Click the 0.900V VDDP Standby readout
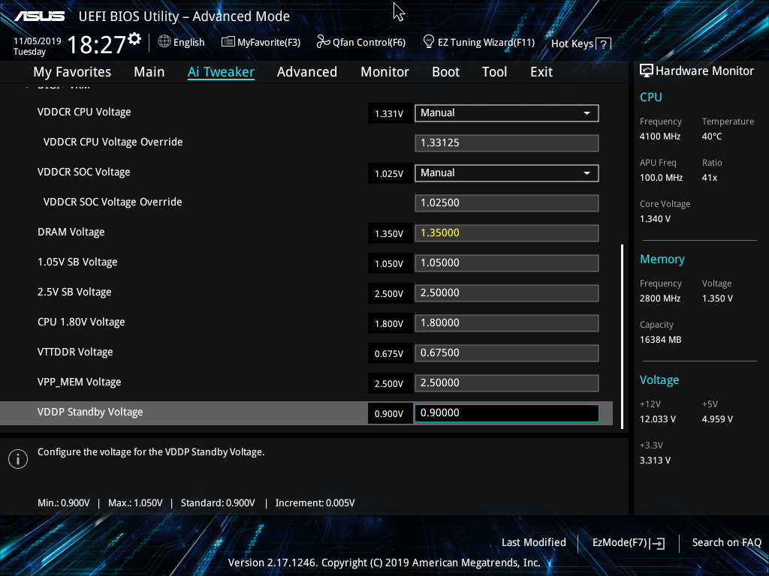 point(389,414)
